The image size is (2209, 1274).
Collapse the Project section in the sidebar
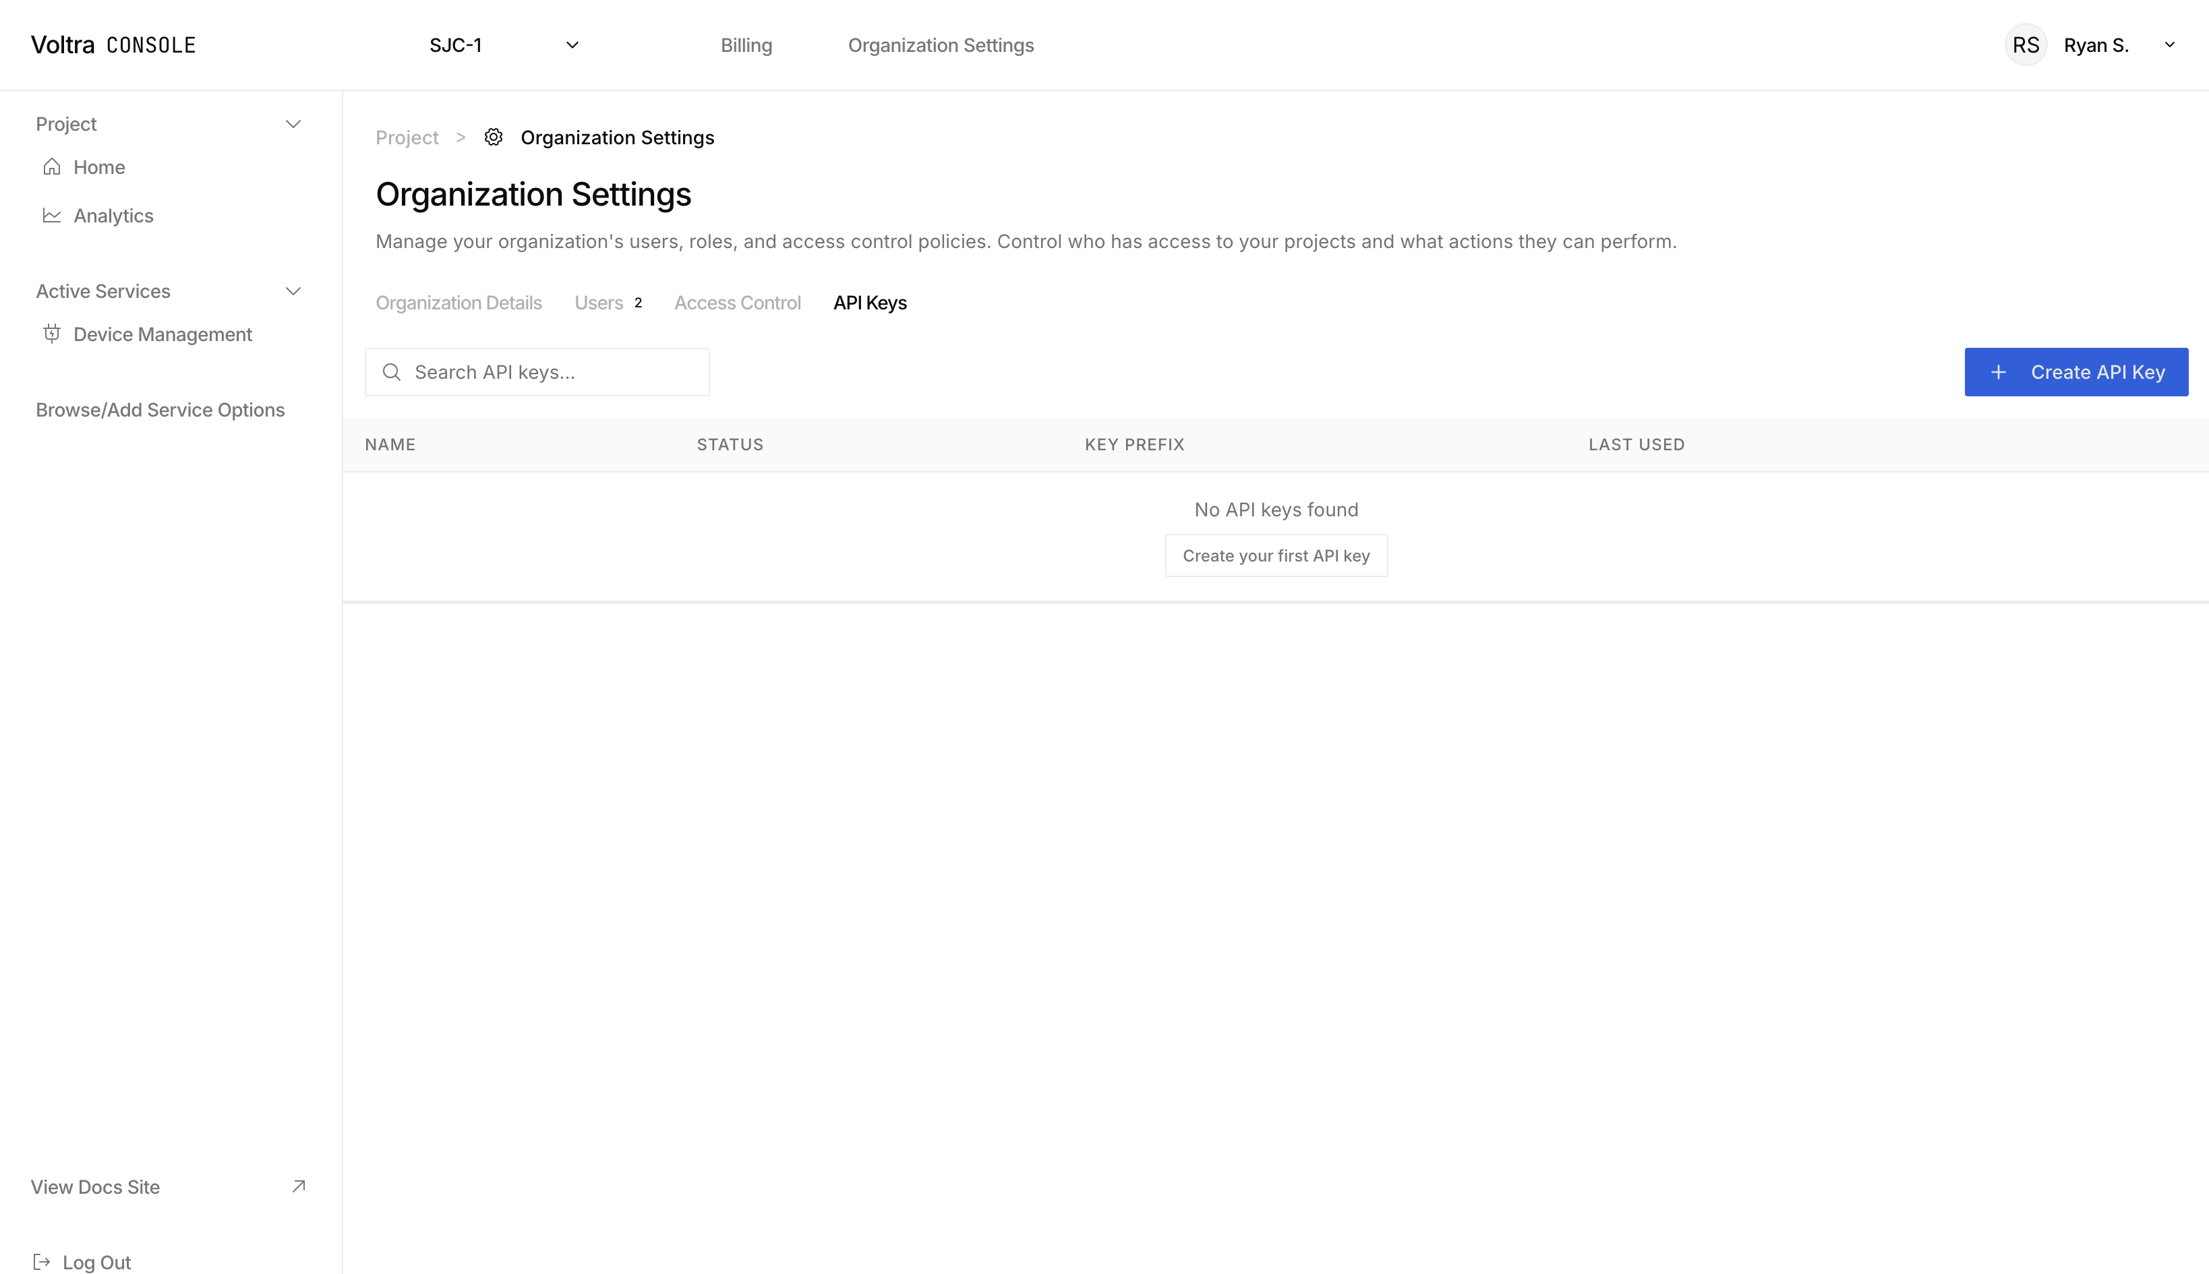[293, 123]
